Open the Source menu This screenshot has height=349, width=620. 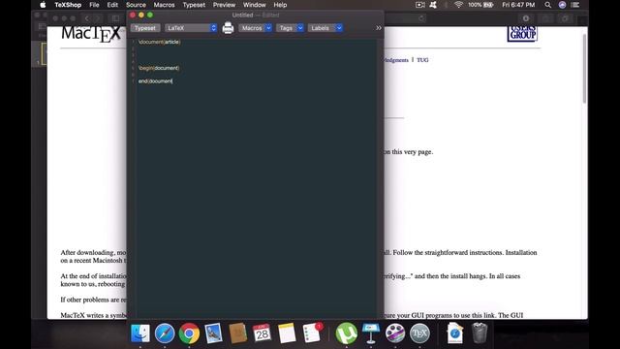click(136, 5)
